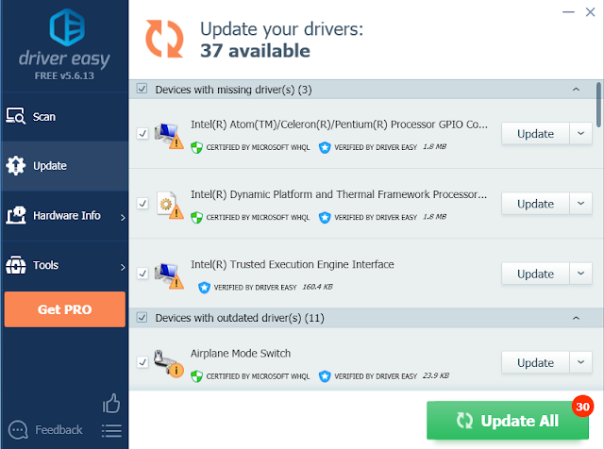This screenshot has width=604, height=449.
Task: Update the Trusted Execution Engine Interface driver
Action: [535, 274]
